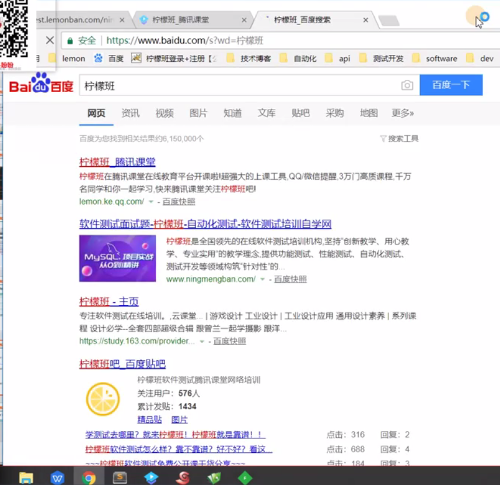Open 百度快照 for lemon.ke.qq.com result

pyautogui.click(x=179, y=202)
